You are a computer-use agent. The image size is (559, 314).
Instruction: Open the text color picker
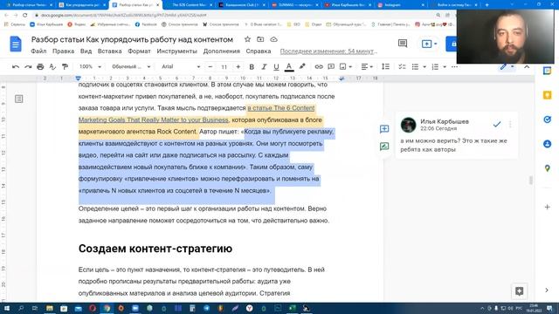pos(289,67)
